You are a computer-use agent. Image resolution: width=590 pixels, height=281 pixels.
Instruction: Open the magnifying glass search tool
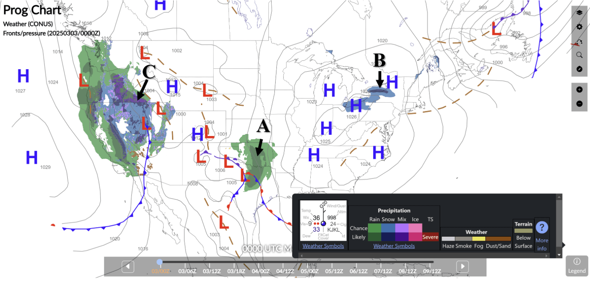click(x=579, y=55)
